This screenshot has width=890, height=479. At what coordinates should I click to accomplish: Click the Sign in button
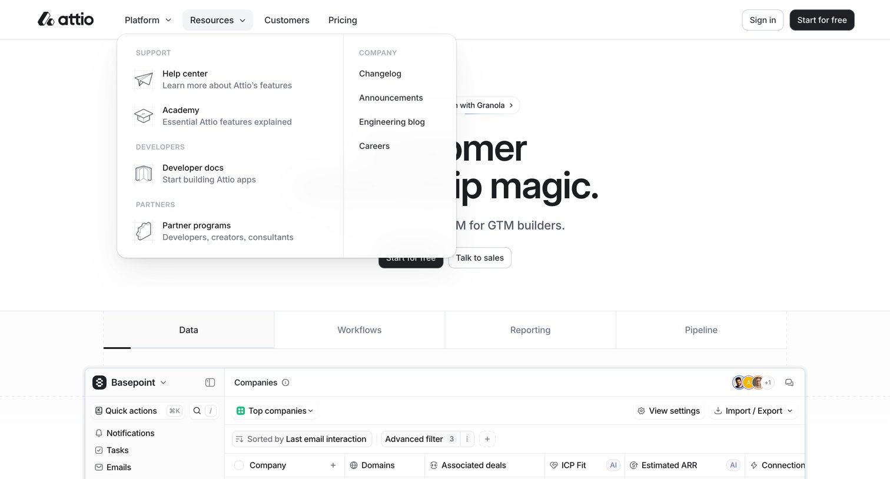(x=763, y=20)
